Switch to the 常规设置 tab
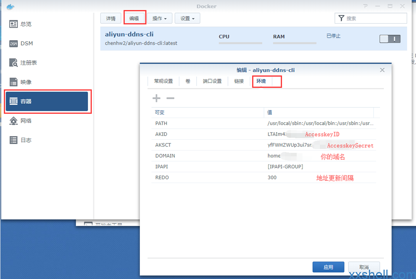Viewport: 416px width, 279px height. coord(163,81)
